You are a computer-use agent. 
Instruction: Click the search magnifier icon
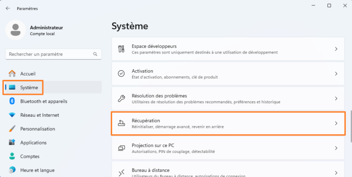95,54
